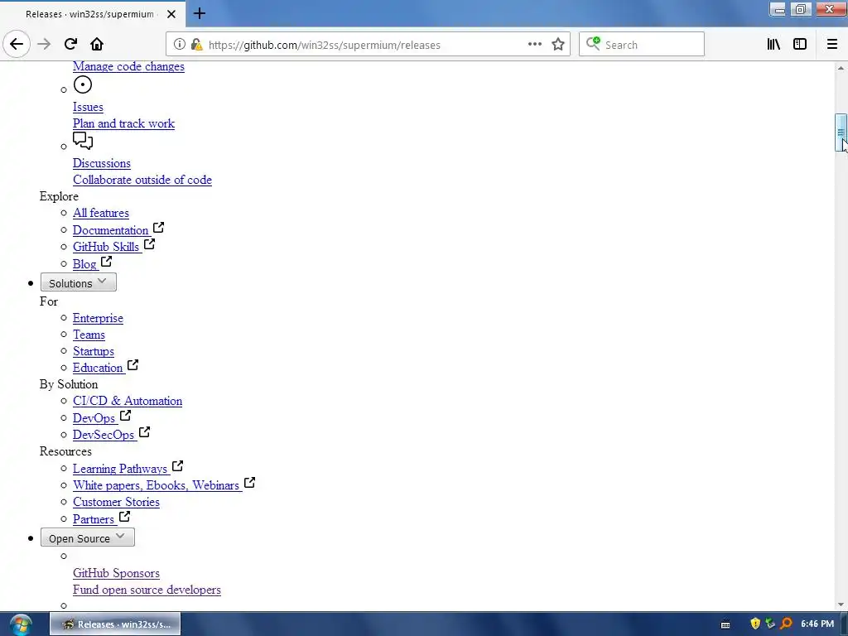
Task: Click the scrollbar up arrow
Action: point(841,68)
